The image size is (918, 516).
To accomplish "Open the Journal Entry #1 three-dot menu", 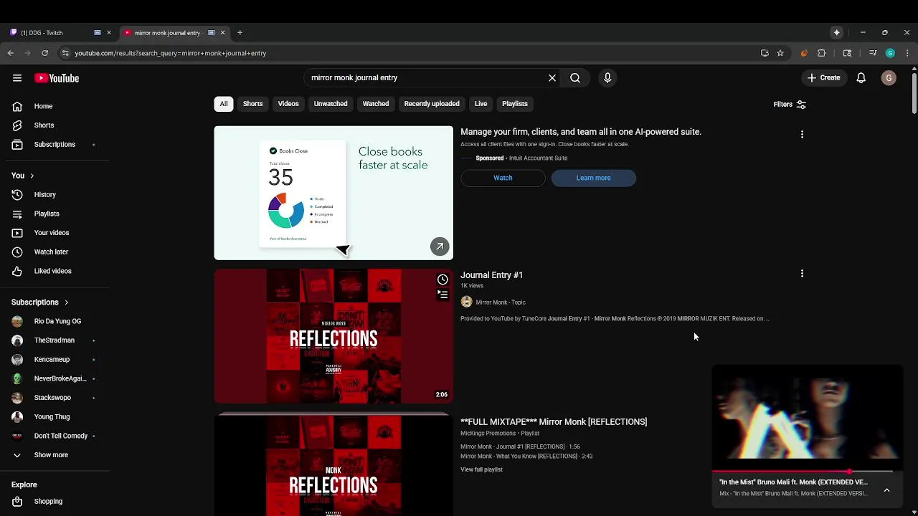I will click(x=802, y=273).
